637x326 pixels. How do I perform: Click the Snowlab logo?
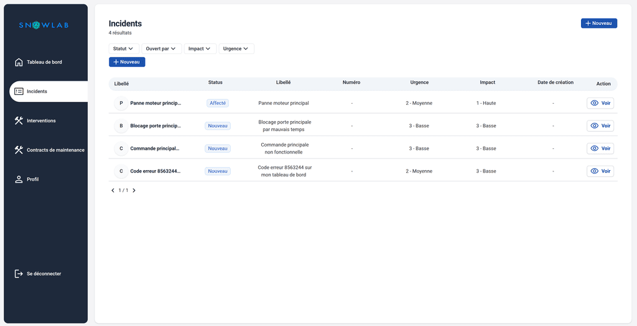click(x=44, y=25)
